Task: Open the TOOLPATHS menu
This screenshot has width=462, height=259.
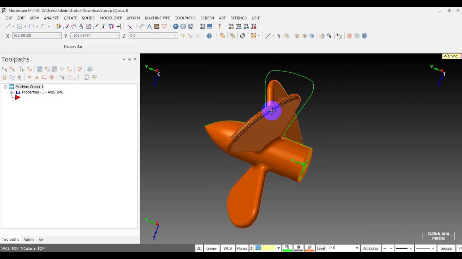Action: click(185, 18)
